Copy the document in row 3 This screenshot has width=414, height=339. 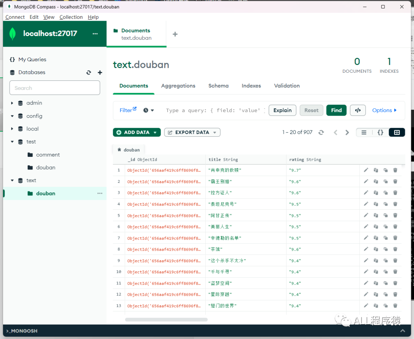(x=376, y=193)
